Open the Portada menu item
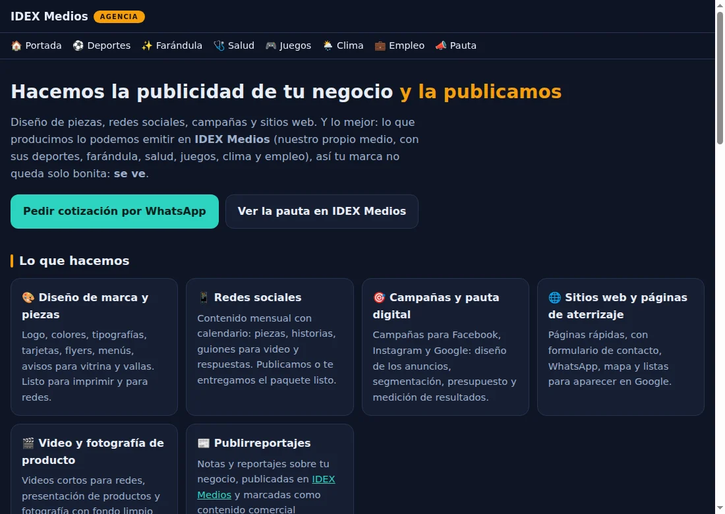The height and width of the screenshot is (514, 725). pos(36,45)
